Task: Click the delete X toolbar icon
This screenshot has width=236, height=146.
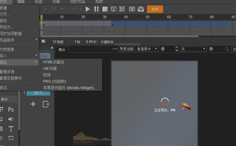Action: (x=54, y=9)
